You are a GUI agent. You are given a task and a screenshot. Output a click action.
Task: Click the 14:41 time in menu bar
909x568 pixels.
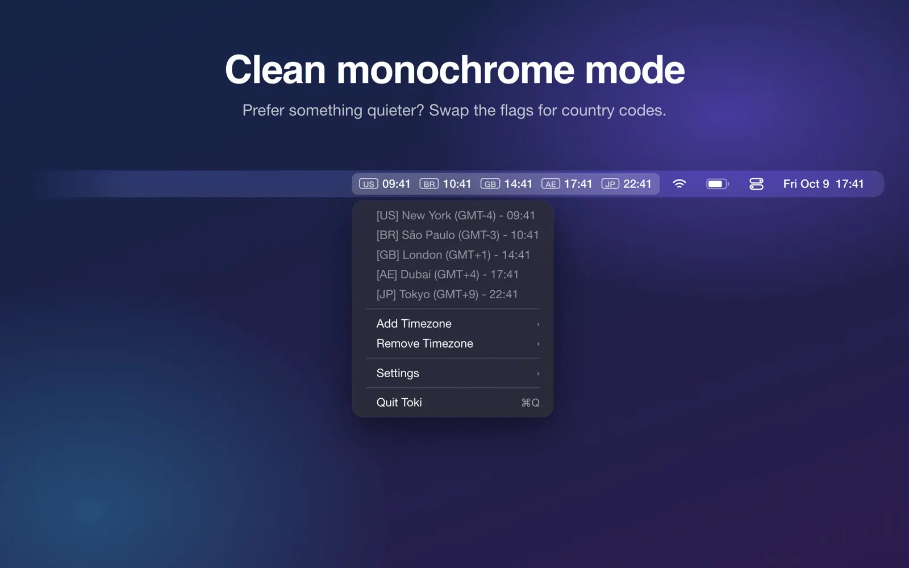[x=519, y=184]
